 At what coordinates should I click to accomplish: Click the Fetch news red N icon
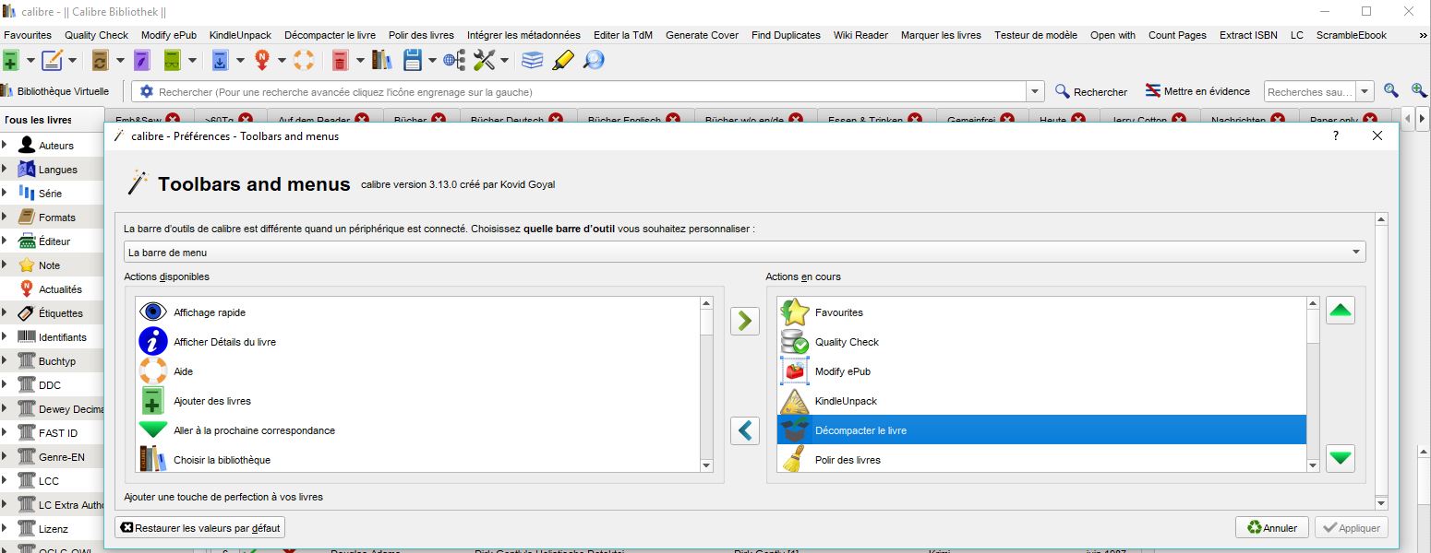262,61
